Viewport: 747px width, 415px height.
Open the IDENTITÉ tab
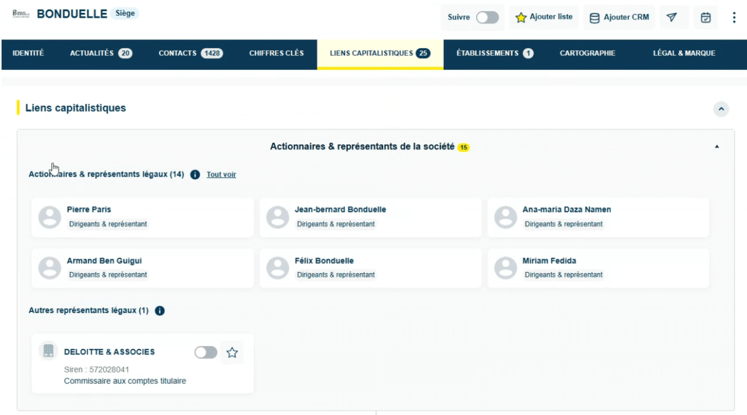[x=28, y=54]
